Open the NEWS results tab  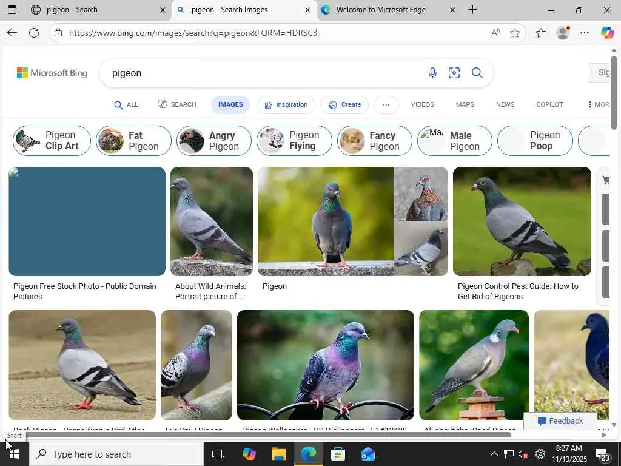click(x=505, y=104)
